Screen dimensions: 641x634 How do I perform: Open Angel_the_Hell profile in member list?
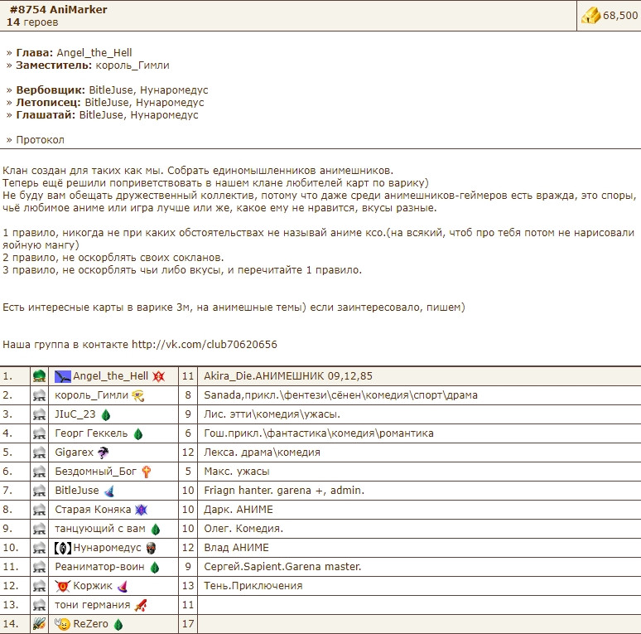tap(110, 376)
